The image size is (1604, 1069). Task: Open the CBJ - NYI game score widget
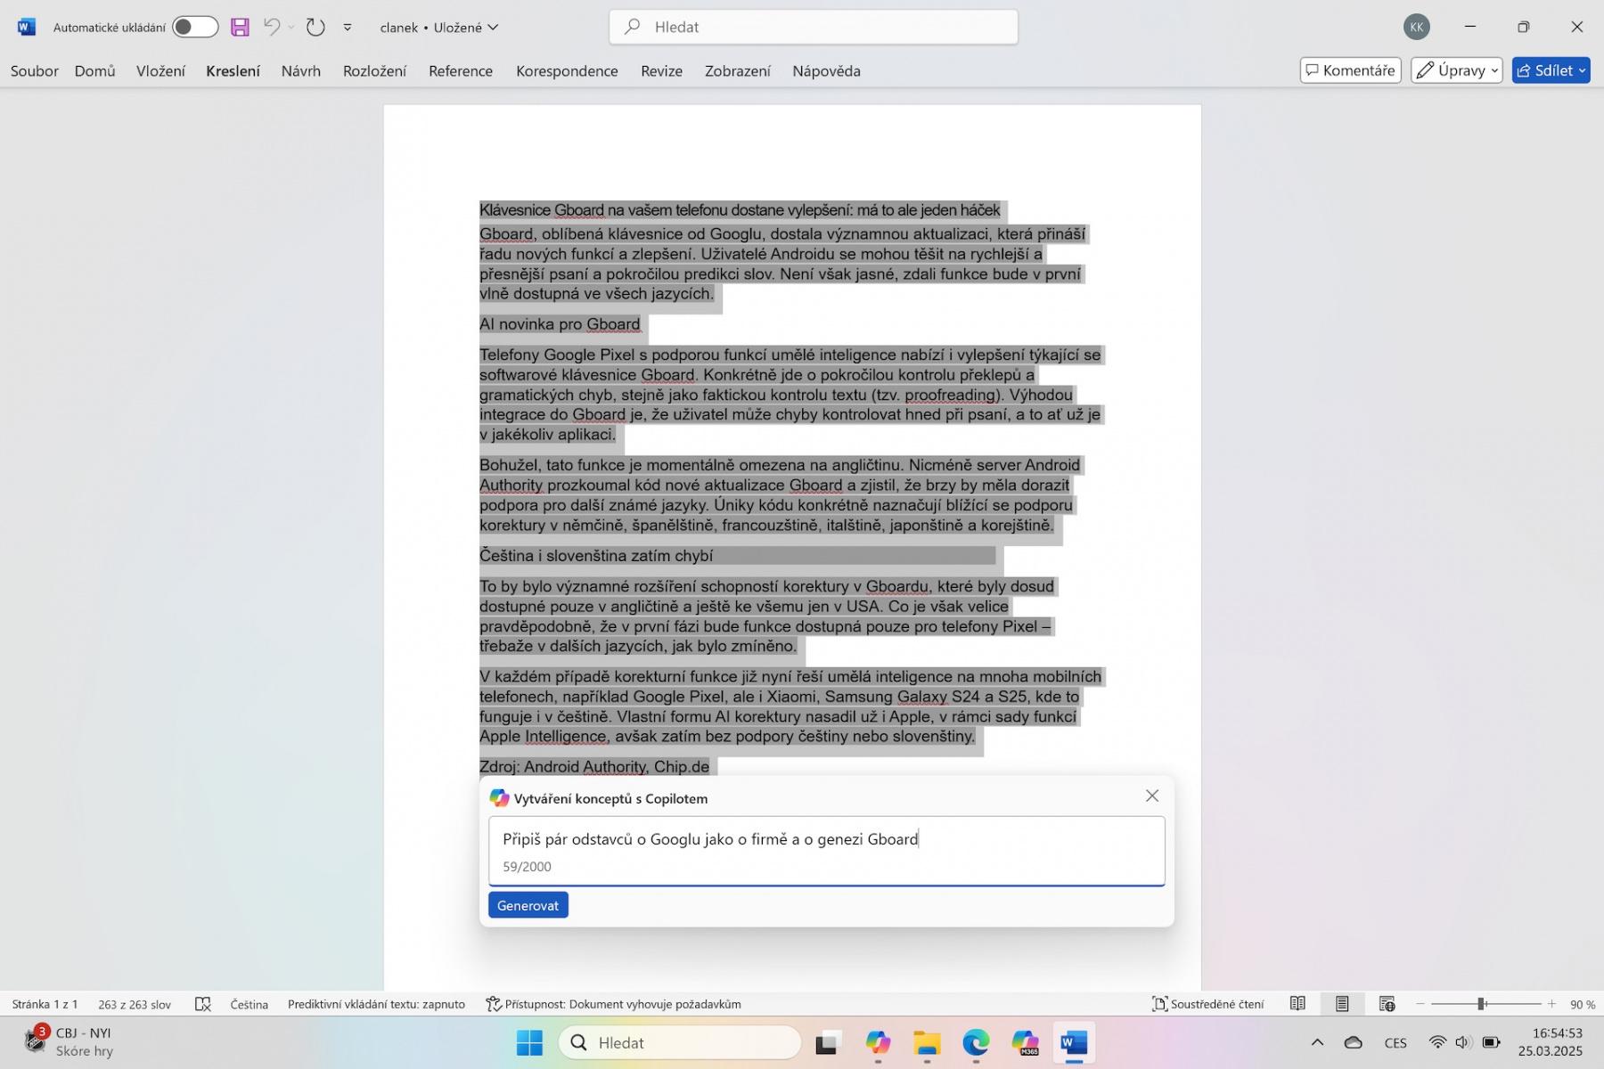click(x=70, y=1041)
